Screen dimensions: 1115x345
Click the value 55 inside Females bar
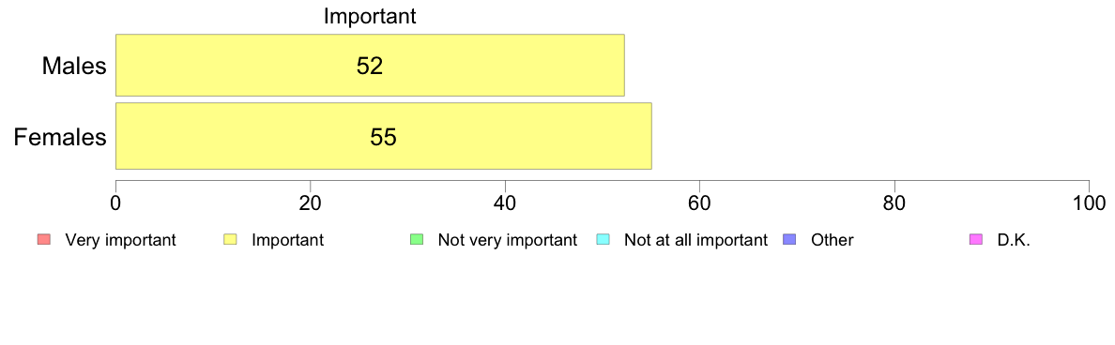(383, 137)
